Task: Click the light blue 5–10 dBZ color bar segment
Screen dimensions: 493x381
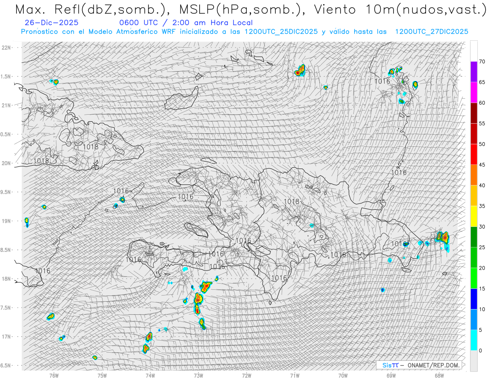Action: pos(474,319)
